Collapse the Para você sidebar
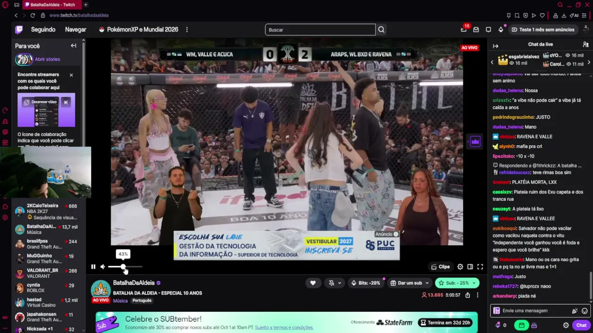Screen dimensions: 593x333 [x=73, y=46]
